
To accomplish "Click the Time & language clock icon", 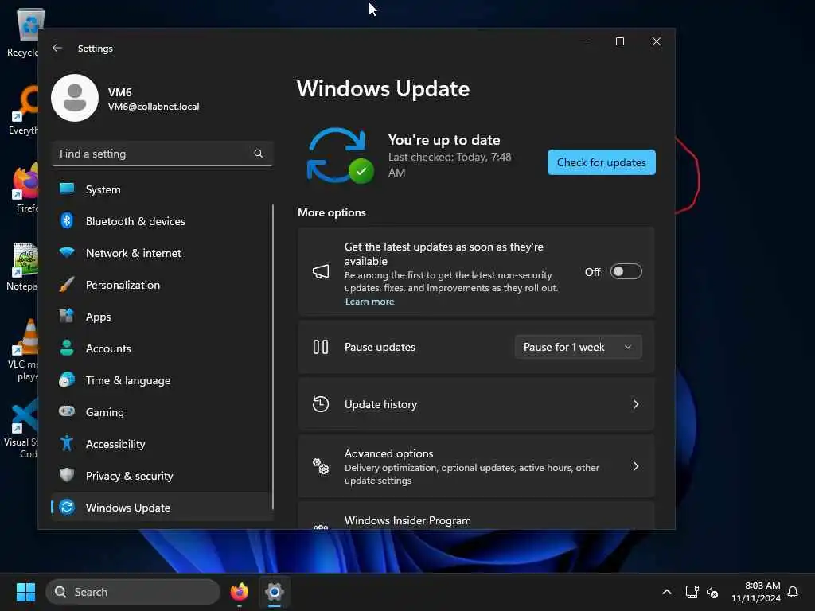I will [67, 379].
